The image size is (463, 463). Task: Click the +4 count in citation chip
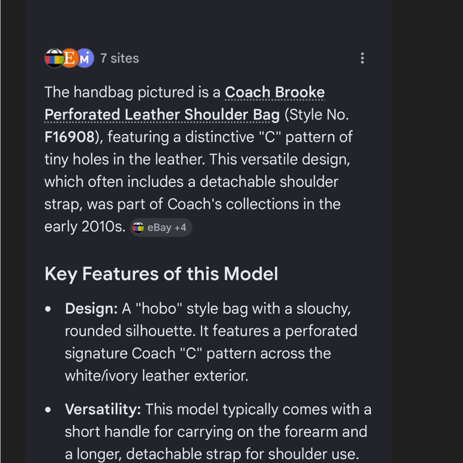tap(180, 228)
